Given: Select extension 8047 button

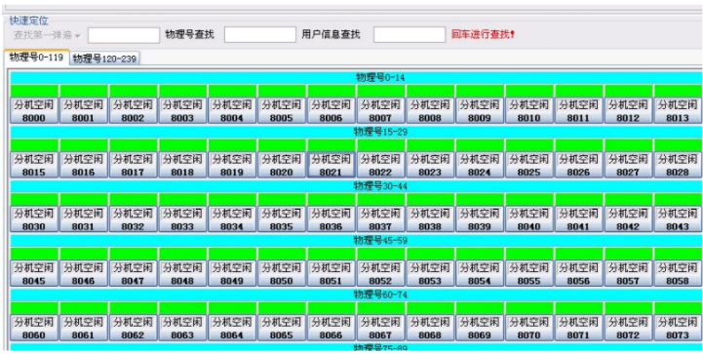Looking at the screenshot, I should pos(134,274).
